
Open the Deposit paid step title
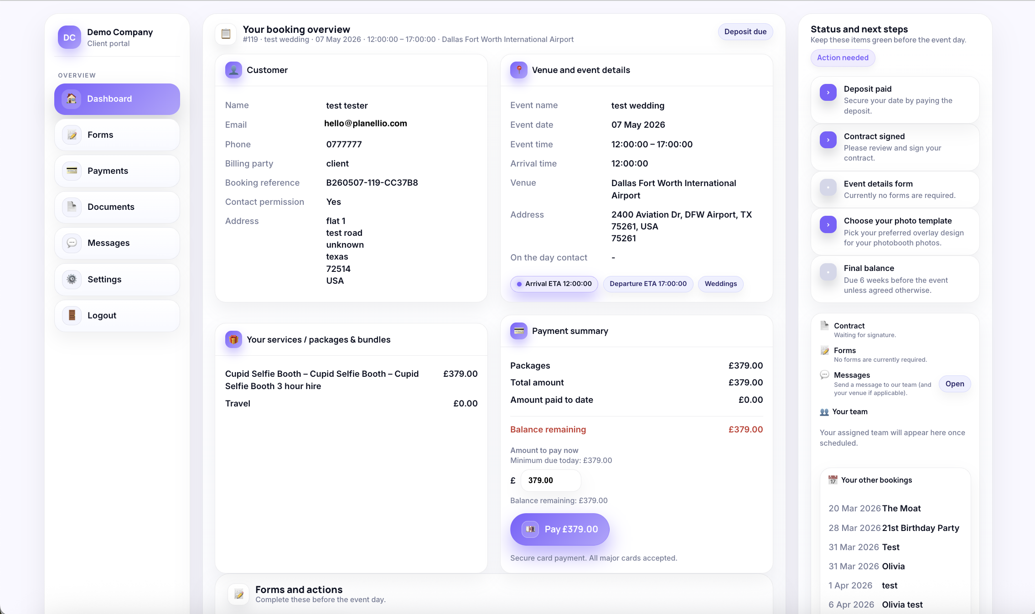coord(868,89)
